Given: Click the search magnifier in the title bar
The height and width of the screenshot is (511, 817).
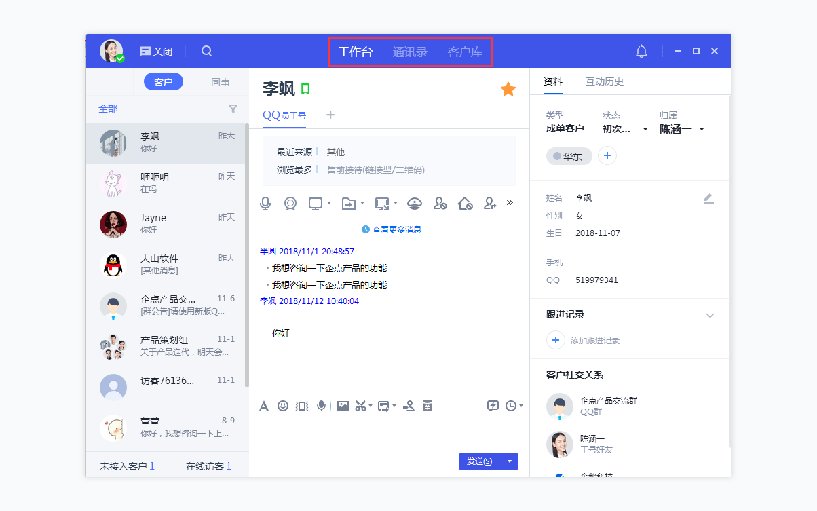Looking at the screenshot, I should pos(206,50).
